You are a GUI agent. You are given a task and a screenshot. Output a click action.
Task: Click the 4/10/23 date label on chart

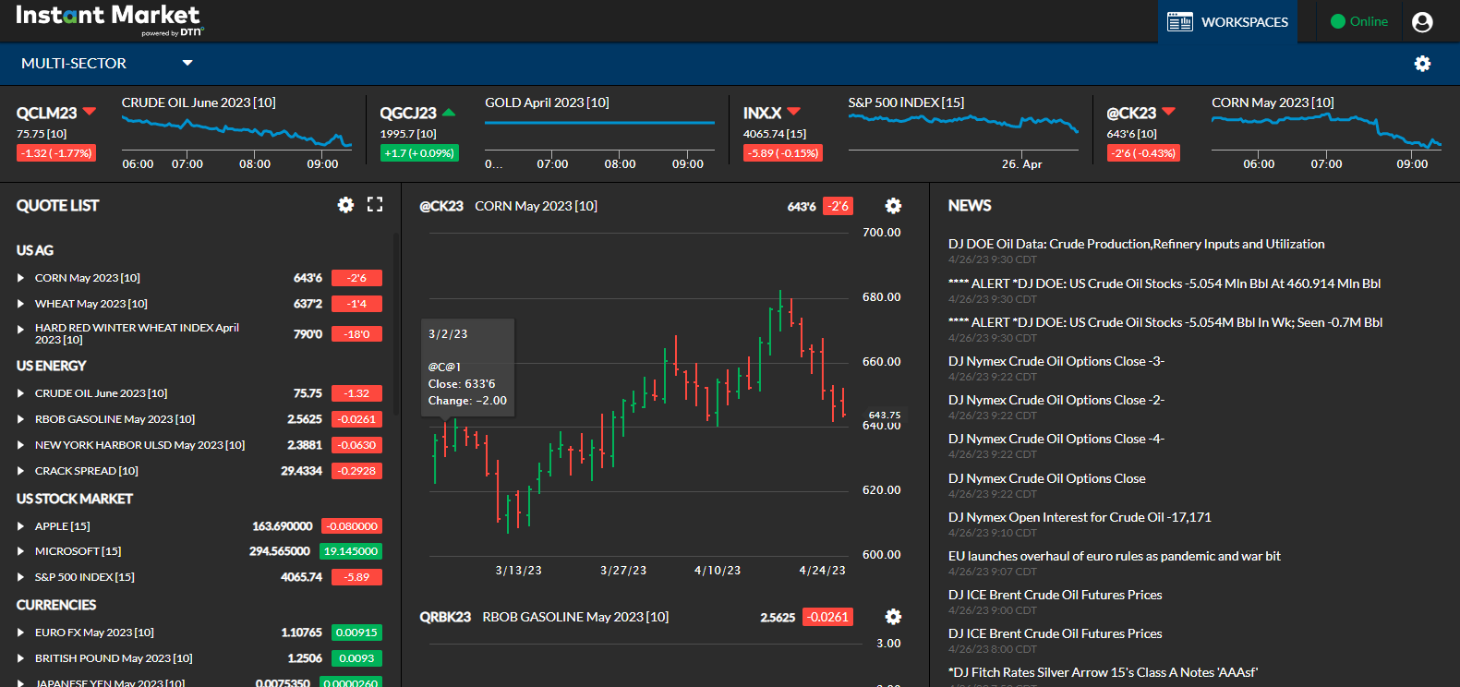tap(718, 571)
